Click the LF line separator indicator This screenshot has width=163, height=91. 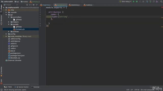click(x=132, y=90)
